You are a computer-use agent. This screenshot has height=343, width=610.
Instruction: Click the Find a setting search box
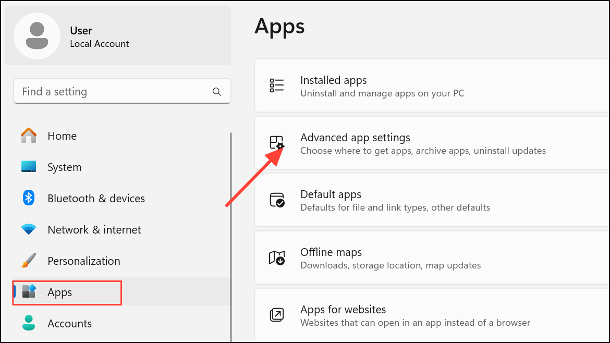pyautogui.click(x=122, y=91)
